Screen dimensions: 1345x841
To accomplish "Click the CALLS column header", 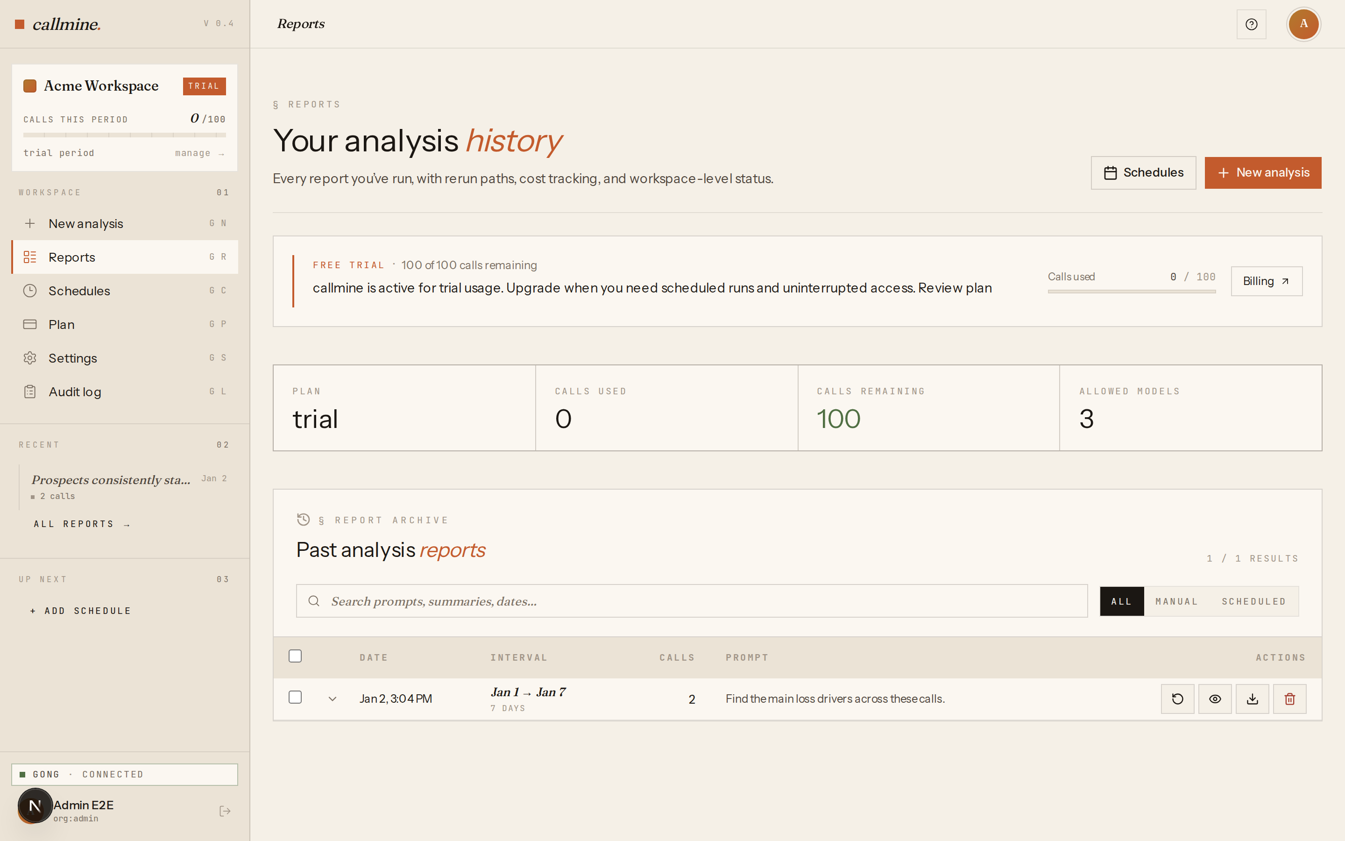I will tap(677, 657).
